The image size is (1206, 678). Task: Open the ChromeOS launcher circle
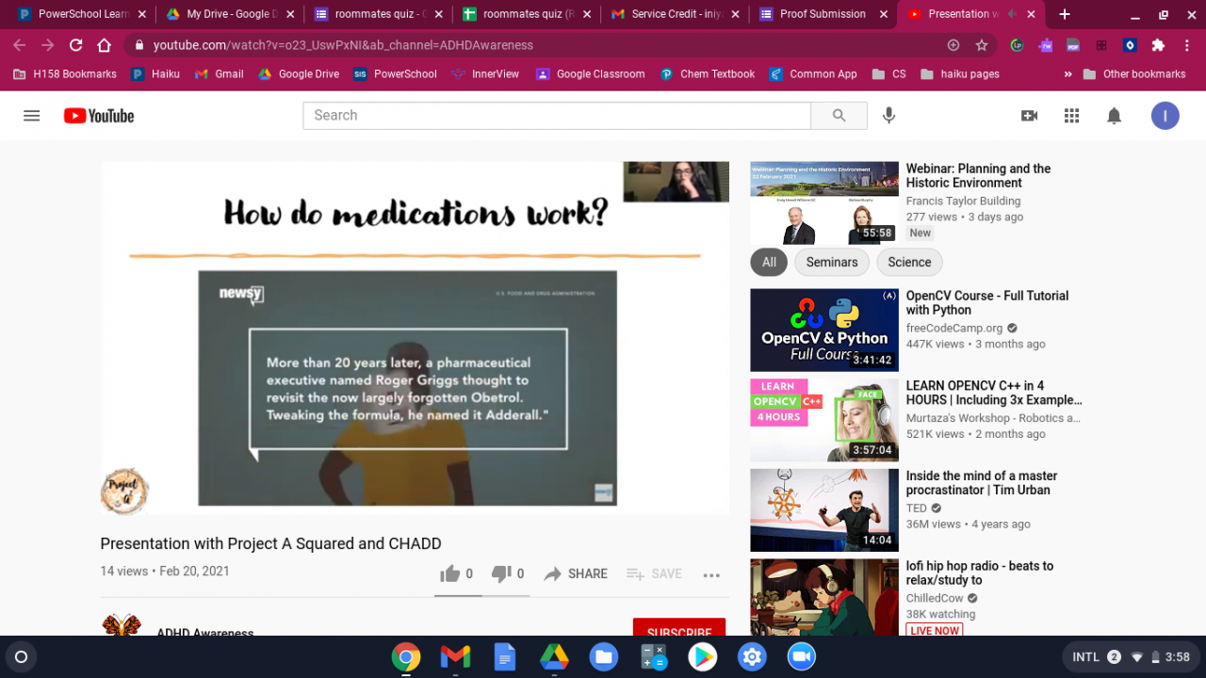(22, 656)
